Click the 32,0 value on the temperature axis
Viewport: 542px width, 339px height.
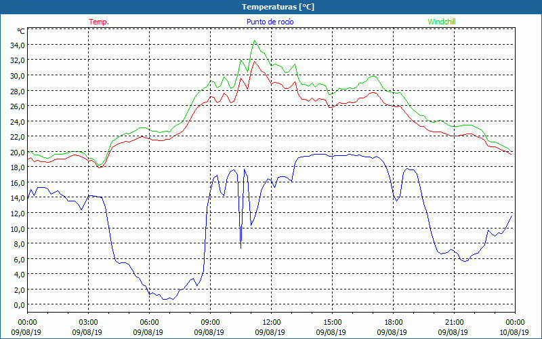pos(18,60)
